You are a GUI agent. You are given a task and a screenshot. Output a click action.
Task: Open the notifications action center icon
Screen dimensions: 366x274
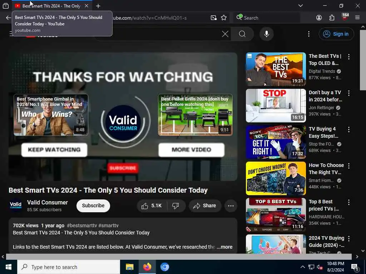(x=354, y=267)
